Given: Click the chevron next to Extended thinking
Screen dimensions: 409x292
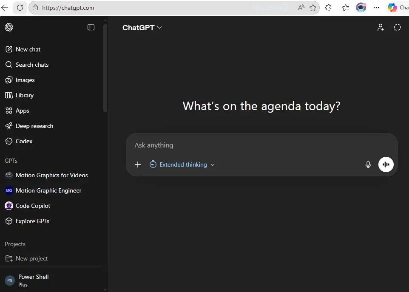Looking at the screenshot, I should click(x=213, y=165).
